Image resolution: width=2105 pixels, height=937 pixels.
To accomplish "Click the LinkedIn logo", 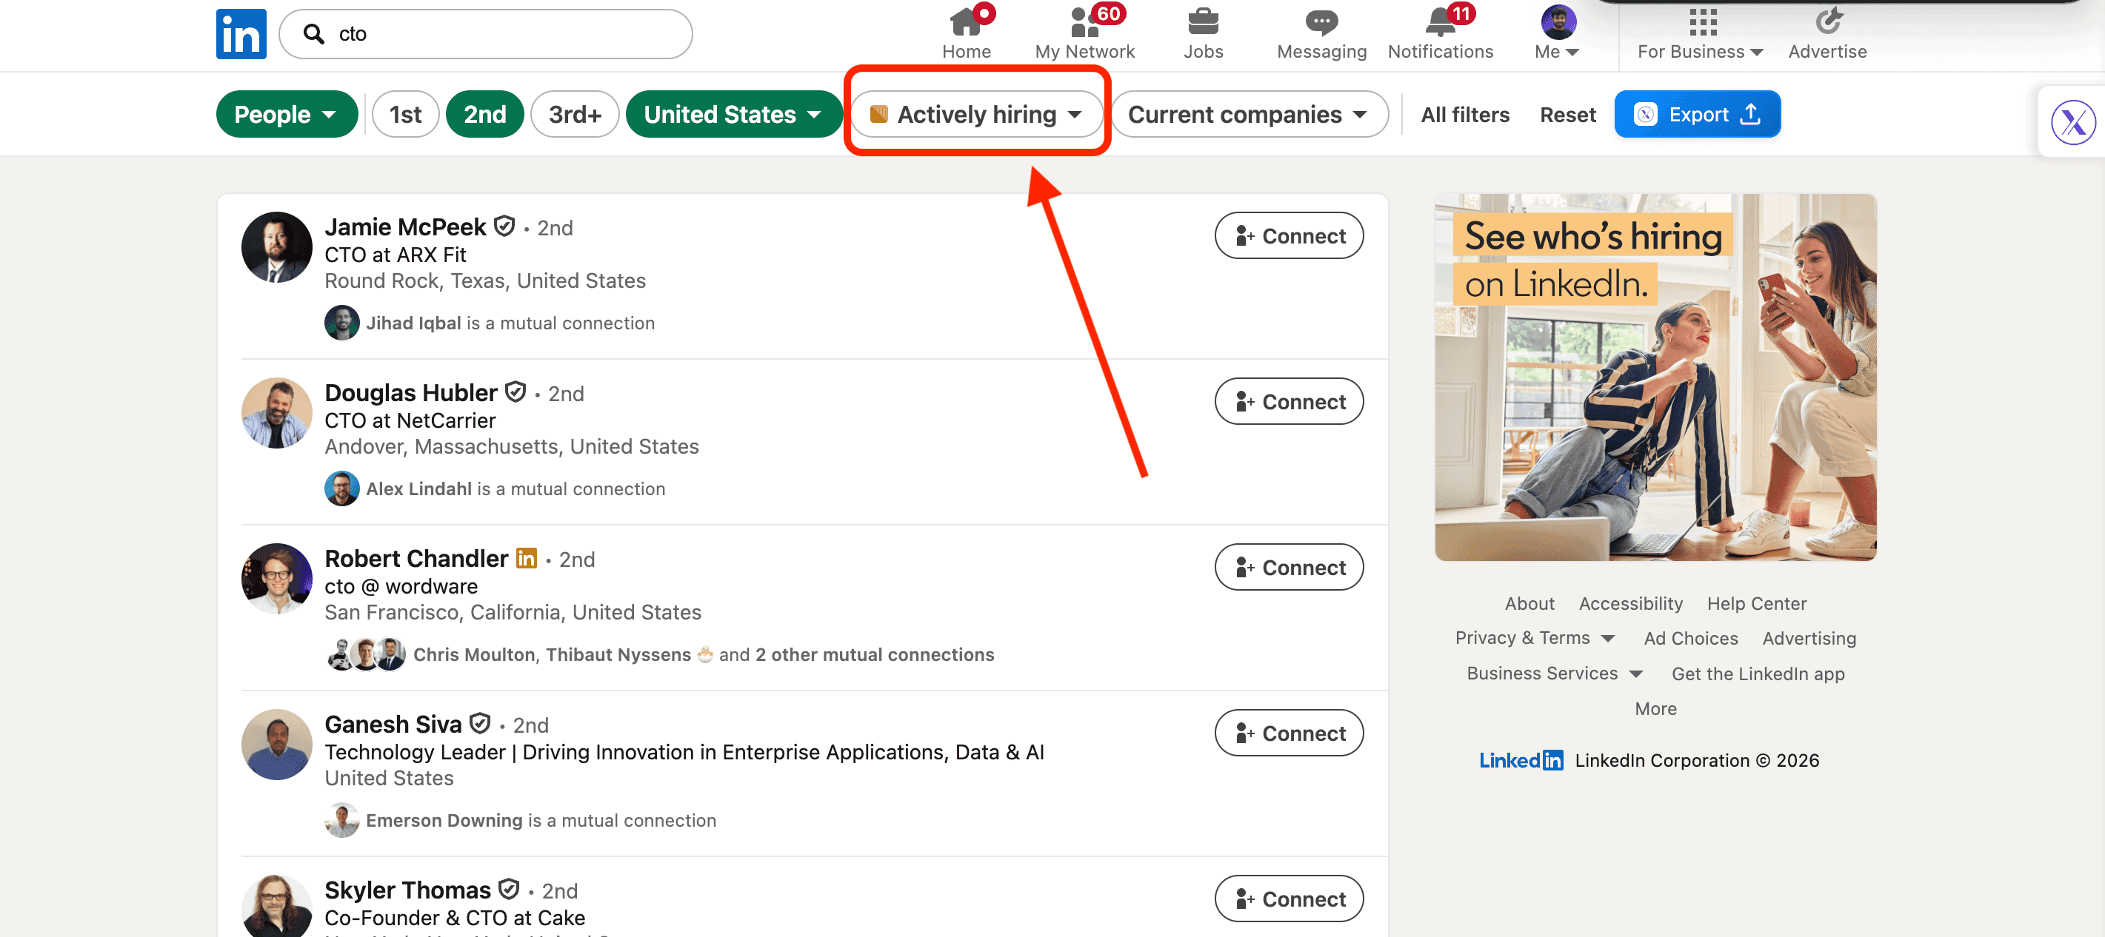I will pyautogui.click(x=241, y=33).
